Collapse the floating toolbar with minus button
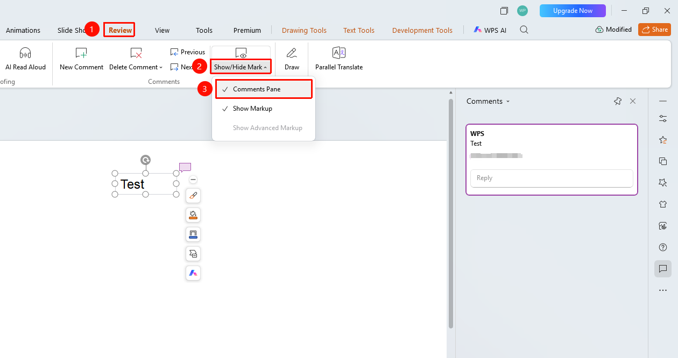The image size is (678, 358). click(193, 180)
